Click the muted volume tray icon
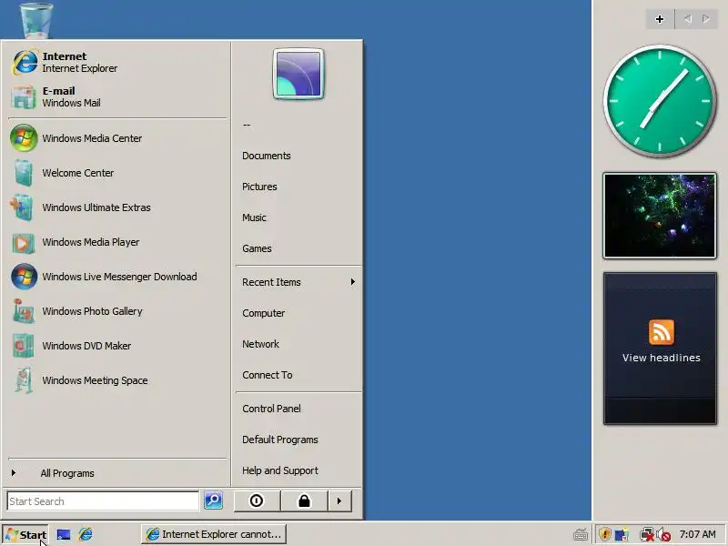The height and width of the screenshot is (546, 728). 664,535
